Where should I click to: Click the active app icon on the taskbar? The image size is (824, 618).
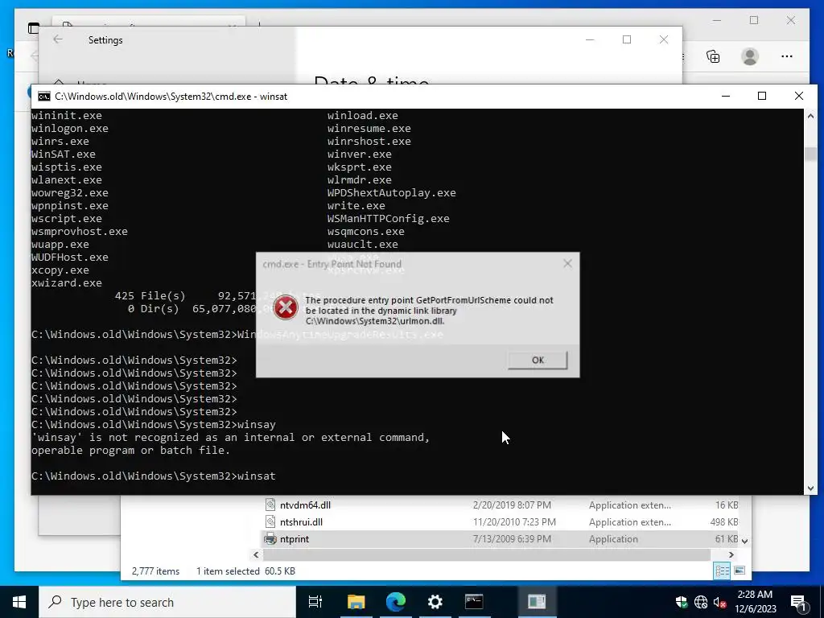coord(537,602)
